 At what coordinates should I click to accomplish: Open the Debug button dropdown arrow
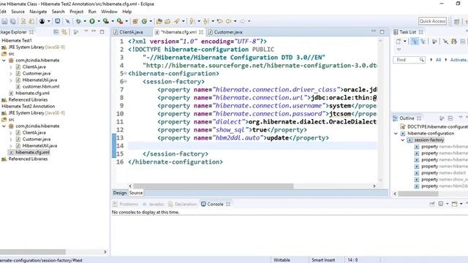pyautogui.click(x=85, y=21)
